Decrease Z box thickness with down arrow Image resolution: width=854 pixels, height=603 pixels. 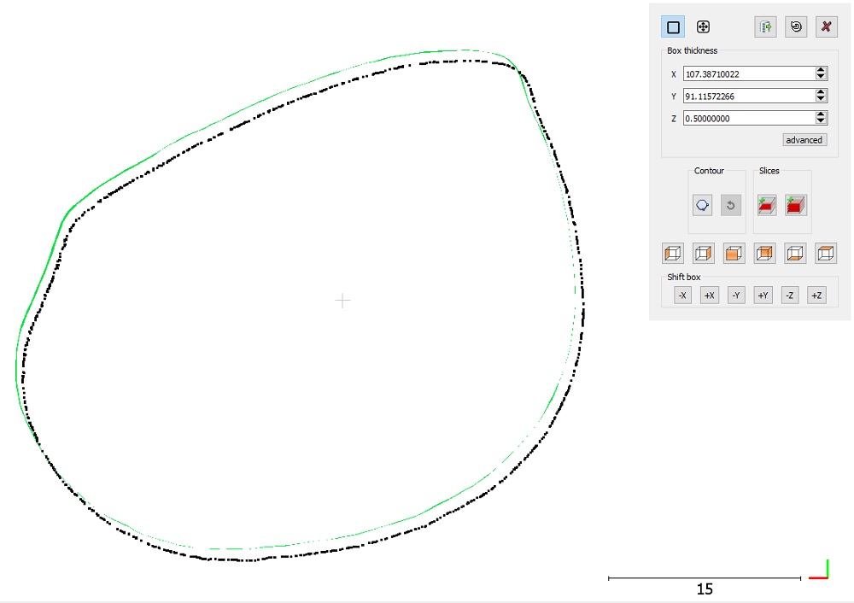click(x=821, y=120)
